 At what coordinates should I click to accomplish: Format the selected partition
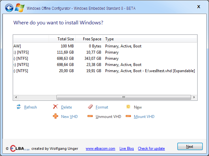102,107
